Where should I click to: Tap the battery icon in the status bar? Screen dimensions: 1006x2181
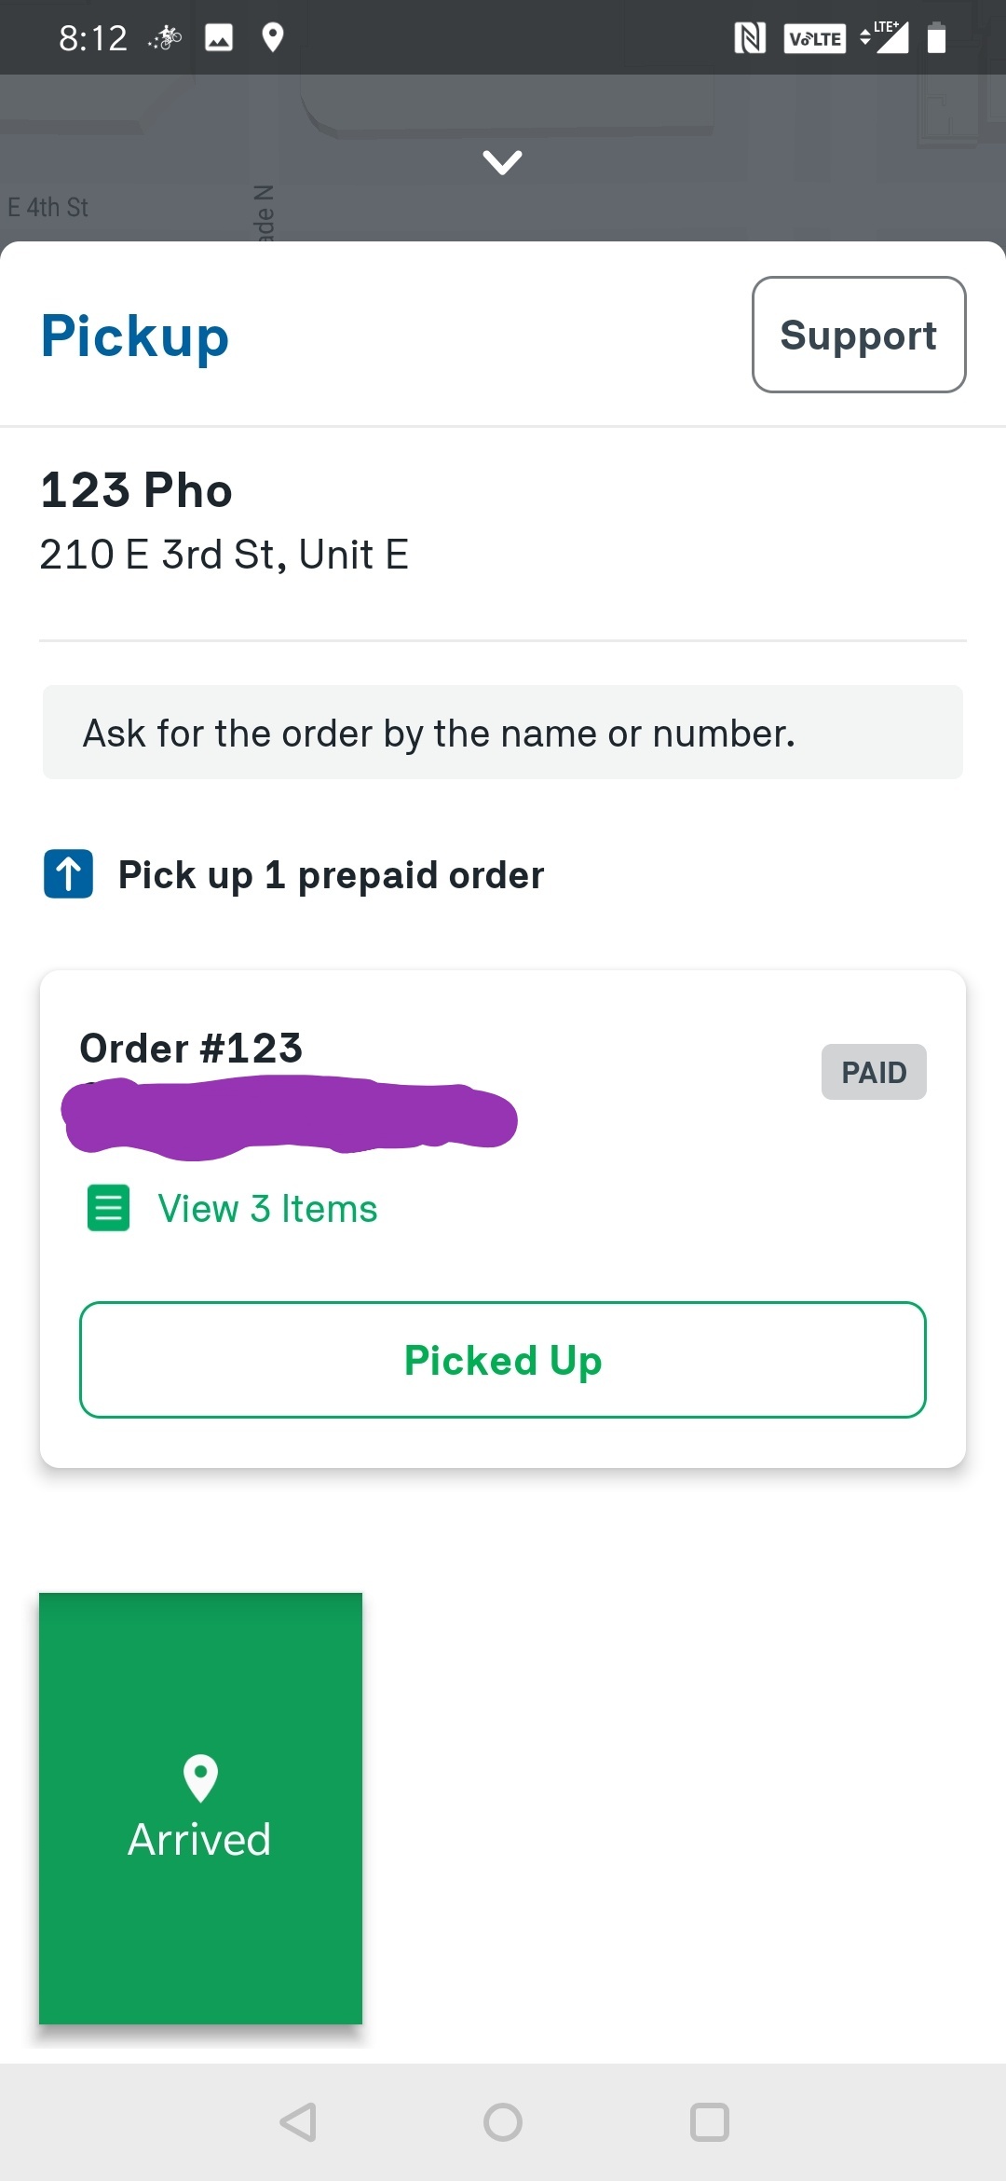point(936,37)
